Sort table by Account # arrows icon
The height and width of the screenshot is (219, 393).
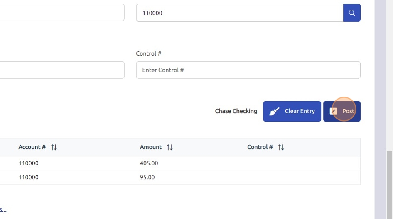[x=54, y=147]
